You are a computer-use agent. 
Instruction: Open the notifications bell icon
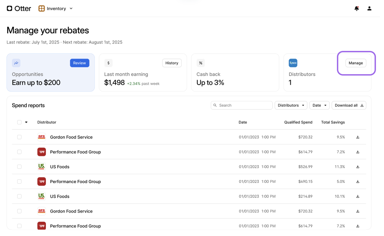(x=356, y=8)
